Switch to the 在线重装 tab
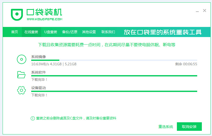Image resolution: width=212 pixels, height=136 pixels. point(31,32)
